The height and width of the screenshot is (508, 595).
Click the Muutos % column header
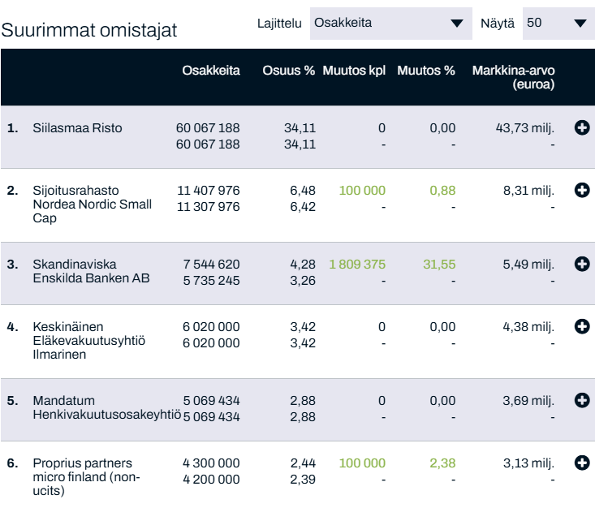coord(426,71)
